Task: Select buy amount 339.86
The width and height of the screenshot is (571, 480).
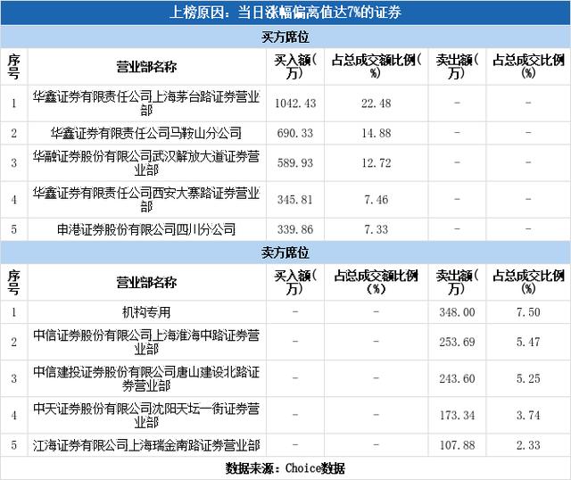Action: point(295,229)
